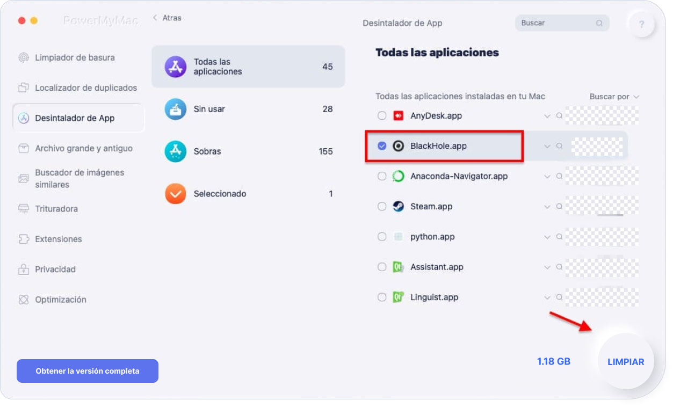Click the Localizador de duplicados icon
Viewport: 673px width, 408px height.
click(23, 88)
